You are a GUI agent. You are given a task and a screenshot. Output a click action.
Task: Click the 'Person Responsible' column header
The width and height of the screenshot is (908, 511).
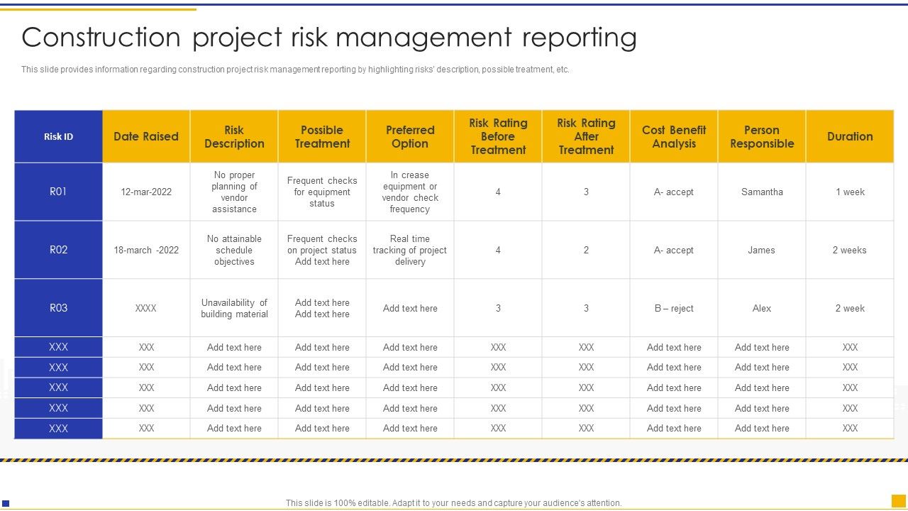(762, 136)
